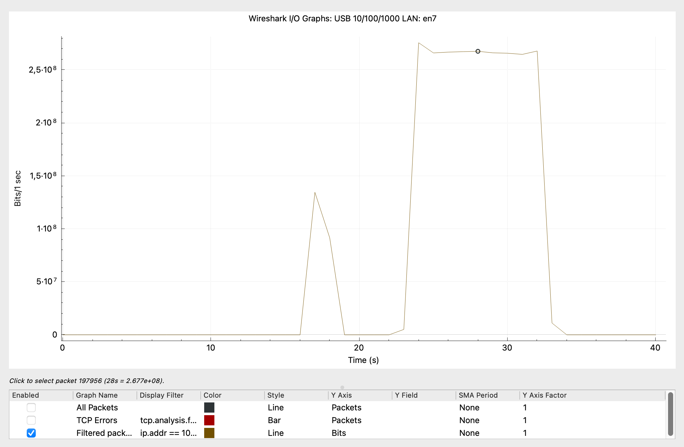Open Style cell 'Line' for All Packets
The image size is (684, 447).
[276, 408]
